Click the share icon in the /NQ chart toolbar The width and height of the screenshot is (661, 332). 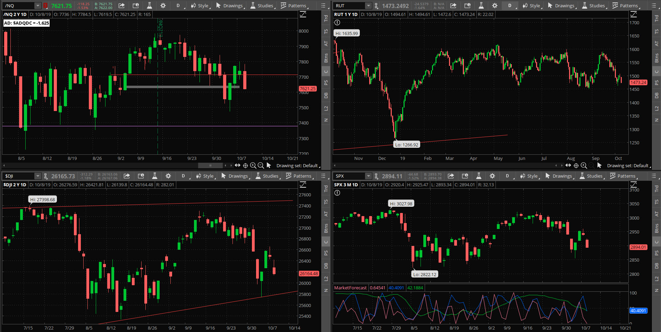(121, 6)
